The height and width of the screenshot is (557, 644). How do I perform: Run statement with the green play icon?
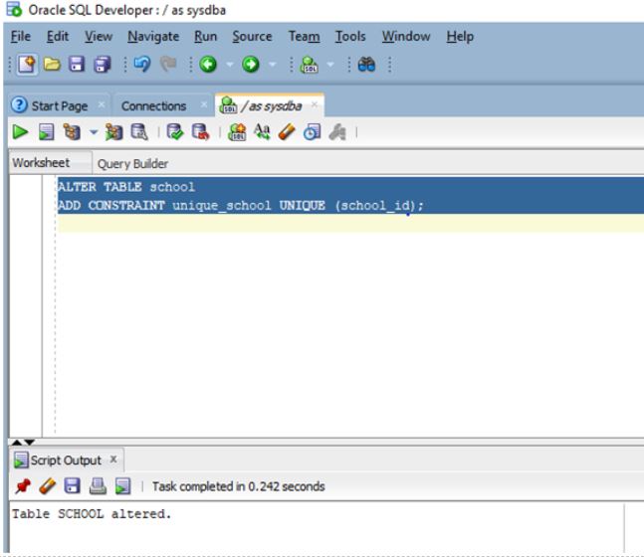(20, 132)
